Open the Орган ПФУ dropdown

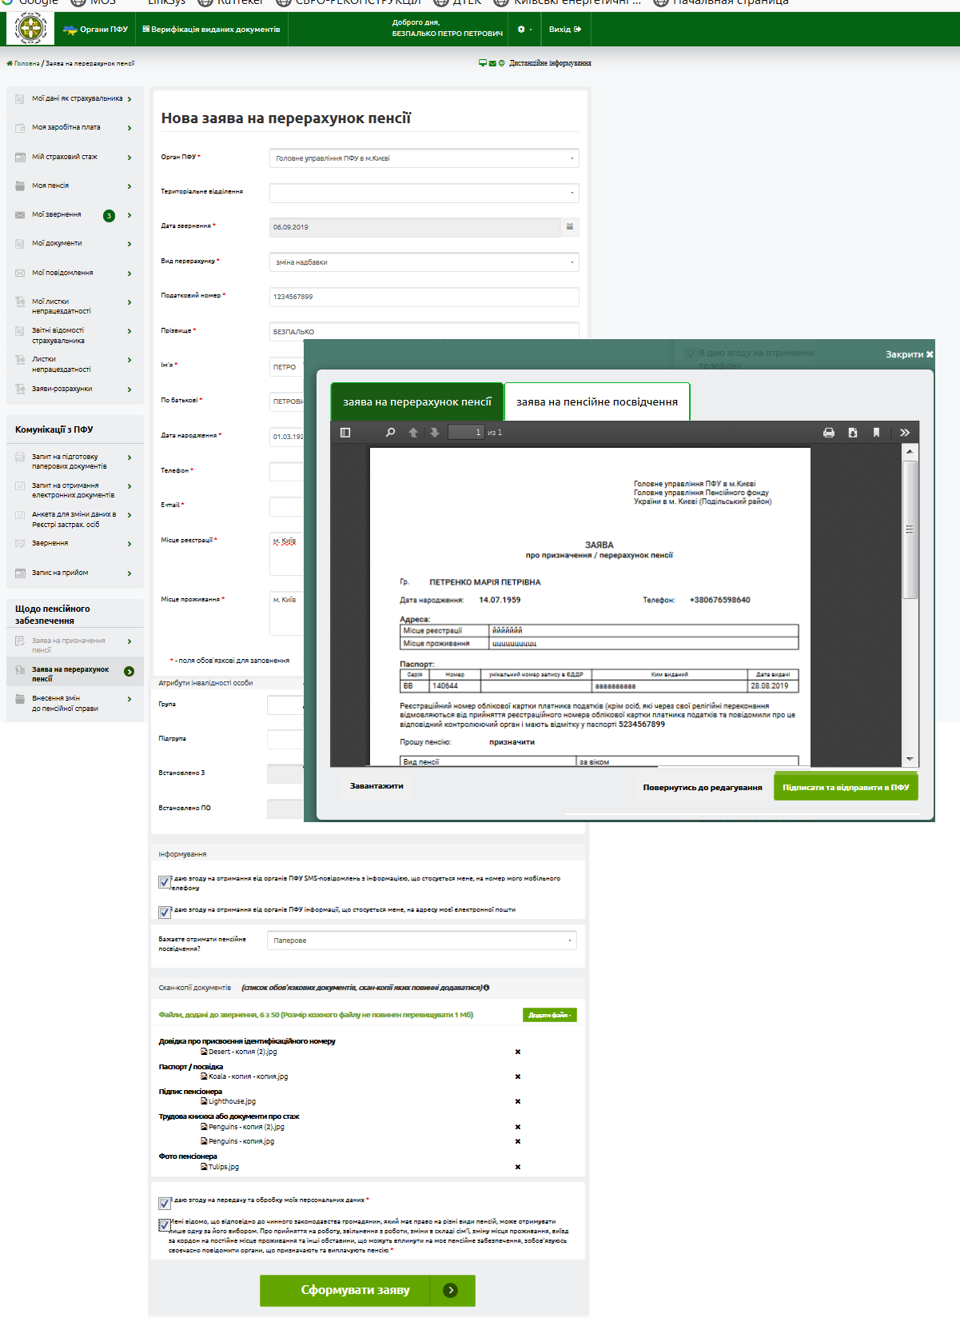[424, 158]
